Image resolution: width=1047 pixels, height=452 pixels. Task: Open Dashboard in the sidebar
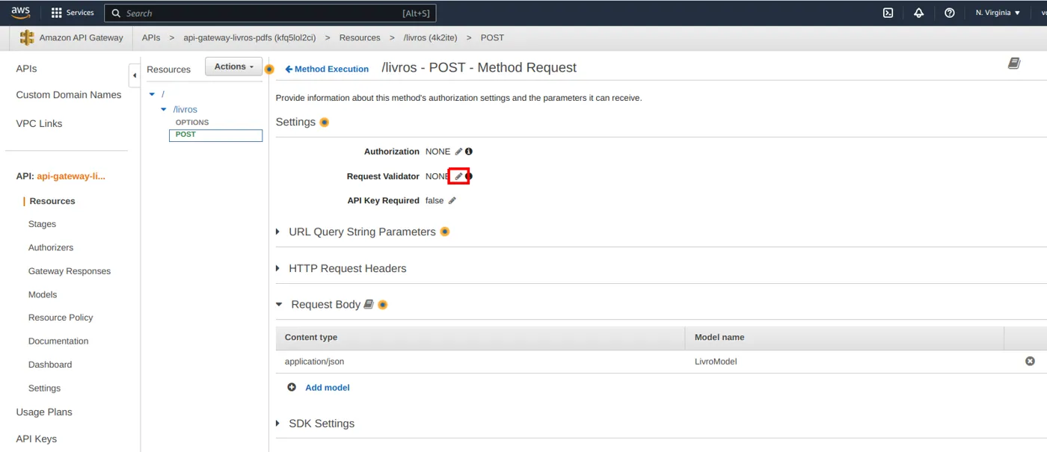point(50,365)
